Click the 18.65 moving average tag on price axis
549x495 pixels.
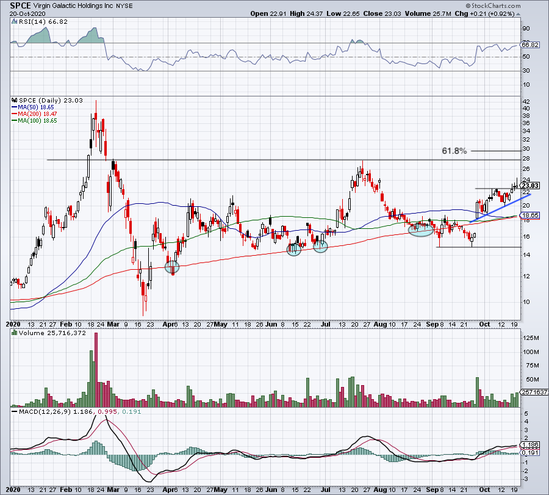(x=530, y=215)
